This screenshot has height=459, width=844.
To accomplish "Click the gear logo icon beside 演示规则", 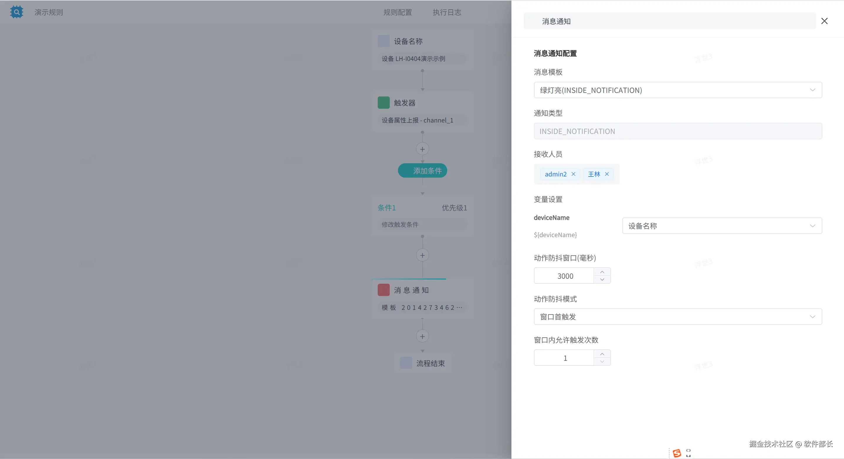I will point(16,12).
